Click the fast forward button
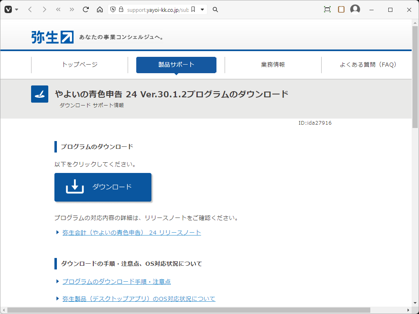This screenshot has height=314, width=419. click(72, 10)
